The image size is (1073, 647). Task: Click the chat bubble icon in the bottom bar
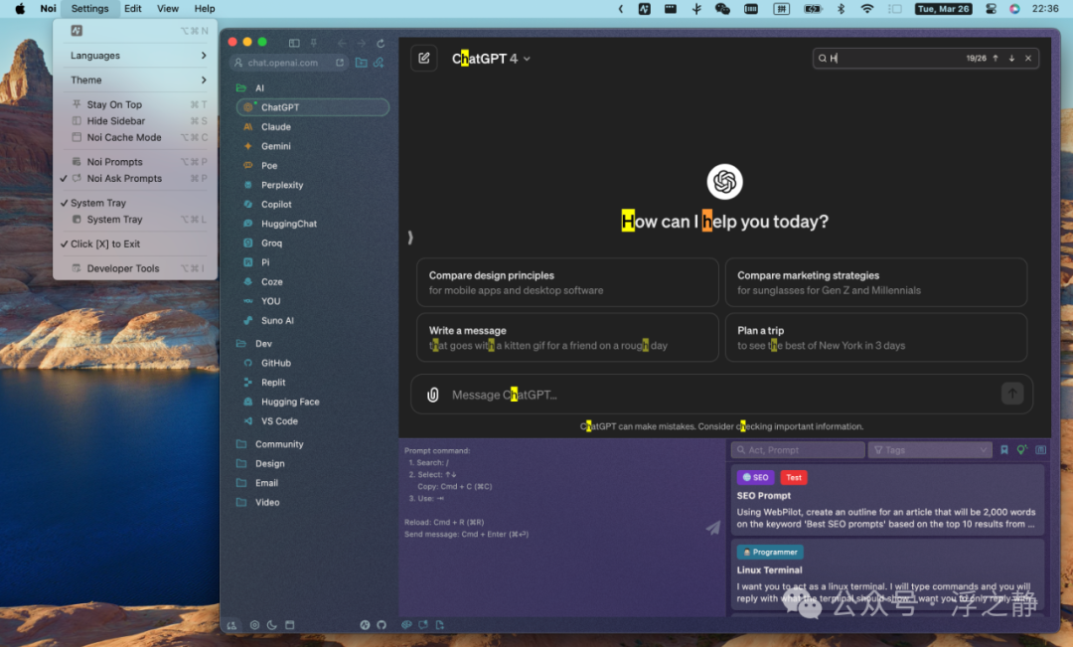pos(423,624)
